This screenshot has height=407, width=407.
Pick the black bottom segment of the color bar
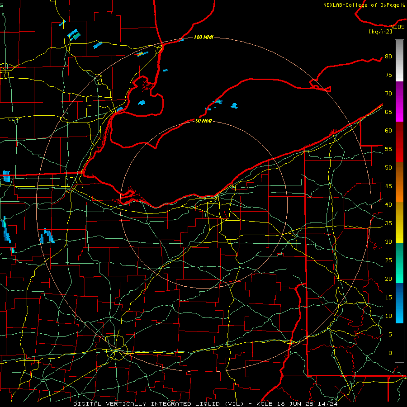point(399,343)
